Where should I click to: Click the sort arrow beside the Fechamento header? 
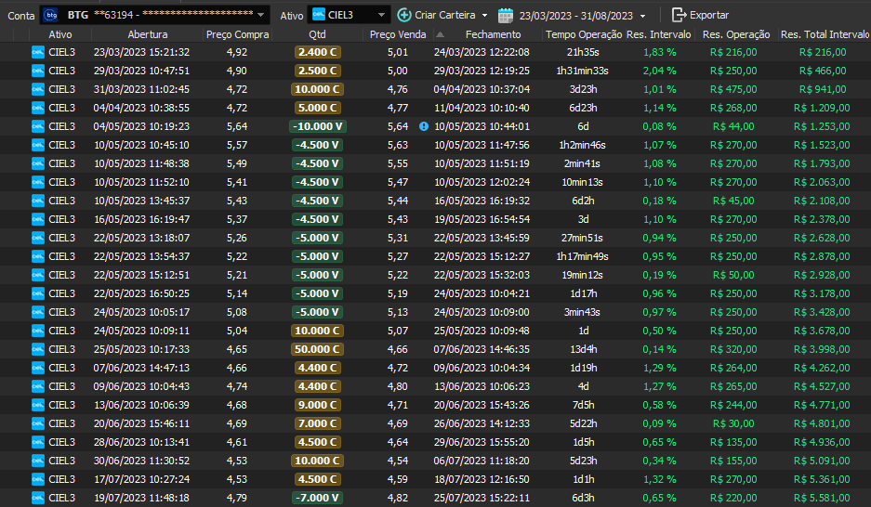(x=441, y=34)
